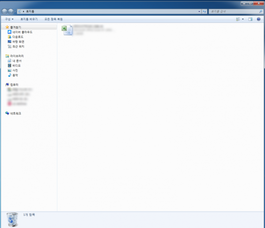
Task: Open the 내 문서 (My Documents) library
Action: point(17,61)
